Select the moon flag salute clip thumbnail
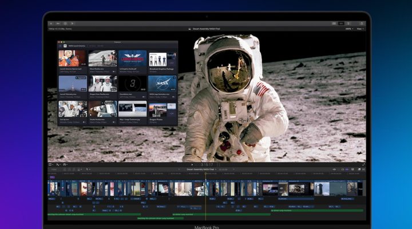The height and width of the screenshot is (229, 412). [102, 58]
